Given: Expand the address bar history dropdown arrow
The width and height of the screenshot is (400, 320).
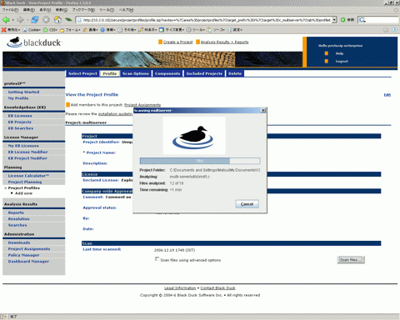Looking at the screenshot, I should (x=334, y=20).
